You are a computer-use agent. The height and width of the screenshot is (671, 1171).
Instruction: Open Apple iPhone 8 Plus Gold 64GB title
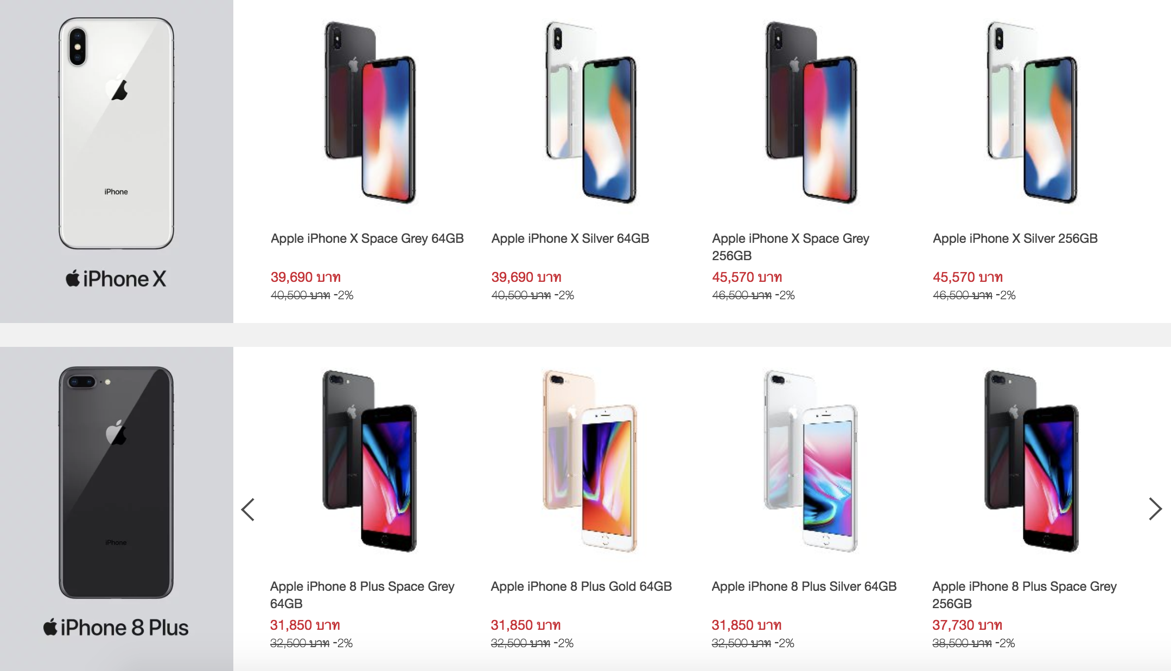[581, 586]
